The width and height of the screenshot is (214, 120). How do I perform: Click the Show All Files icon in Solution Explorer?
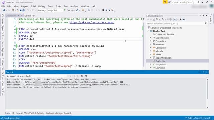[171, 19]
